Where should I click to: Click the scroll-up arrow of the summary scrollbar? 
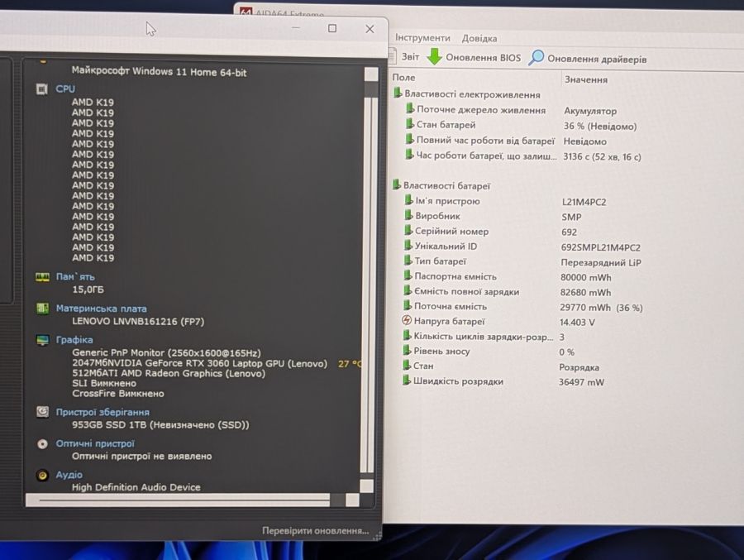(371, 74)
